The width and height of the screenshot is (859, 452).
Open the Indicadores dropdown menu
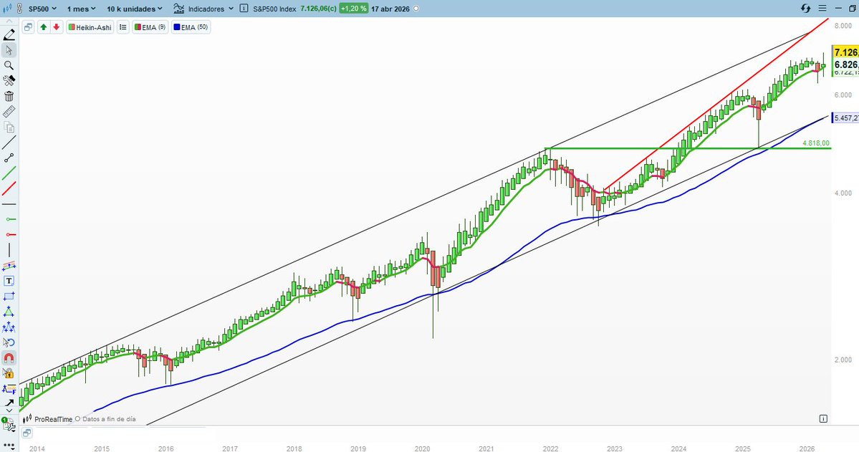(211, 9)
